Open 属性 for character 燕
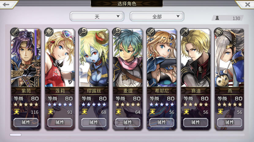 pos(229,122)
